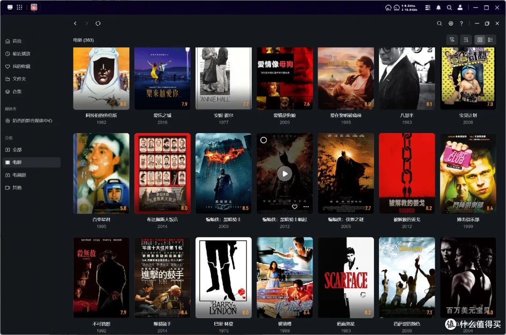Image resolution: width=506 pixels, height=335 pixels.
Task: Open the user account icon
Action: coord(460,7)
